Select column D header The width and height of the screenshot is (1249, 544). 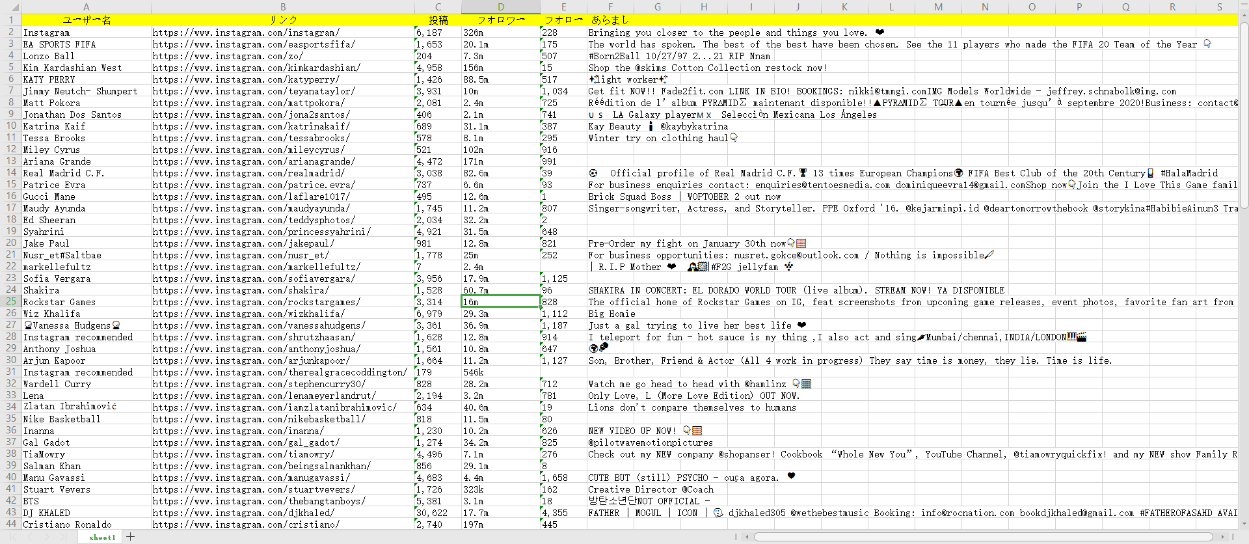tap(501, 7)
